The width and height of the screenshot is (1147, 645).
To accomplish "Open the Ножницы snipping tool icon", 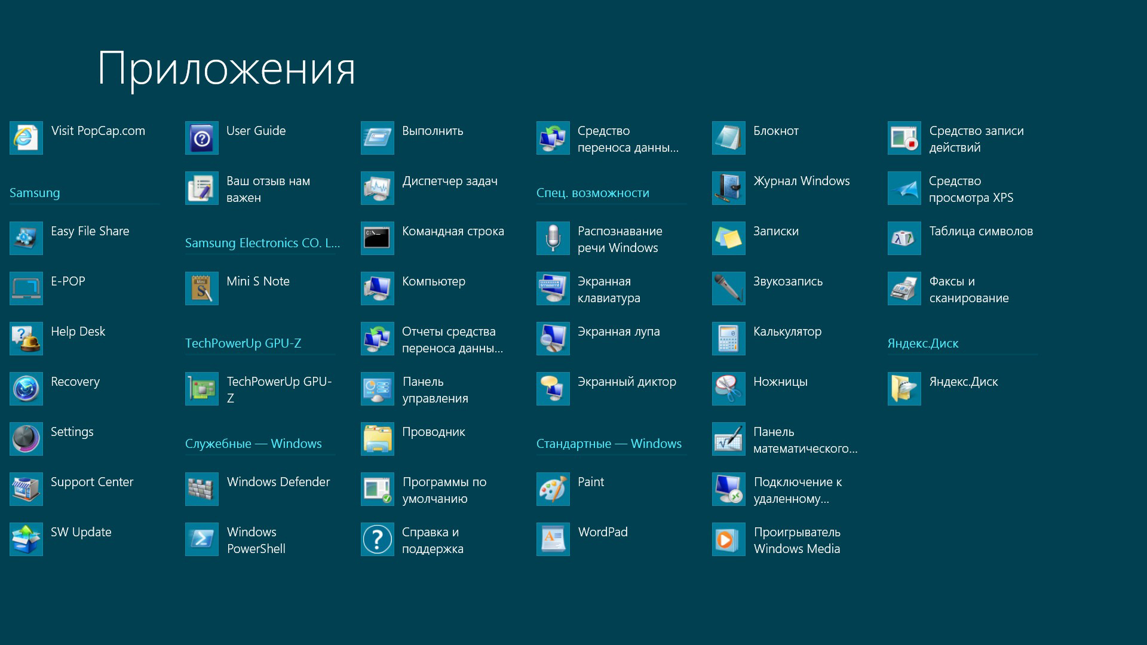I will coord(728,389).
